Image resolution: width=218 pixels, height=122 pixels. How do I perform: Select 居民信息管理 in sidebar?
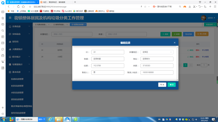(x=17, y=99)
